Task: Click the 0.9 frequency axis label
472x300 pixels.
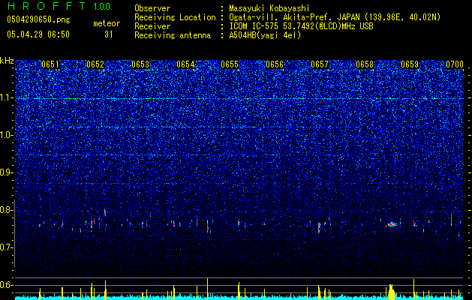Action: [6, 172]
